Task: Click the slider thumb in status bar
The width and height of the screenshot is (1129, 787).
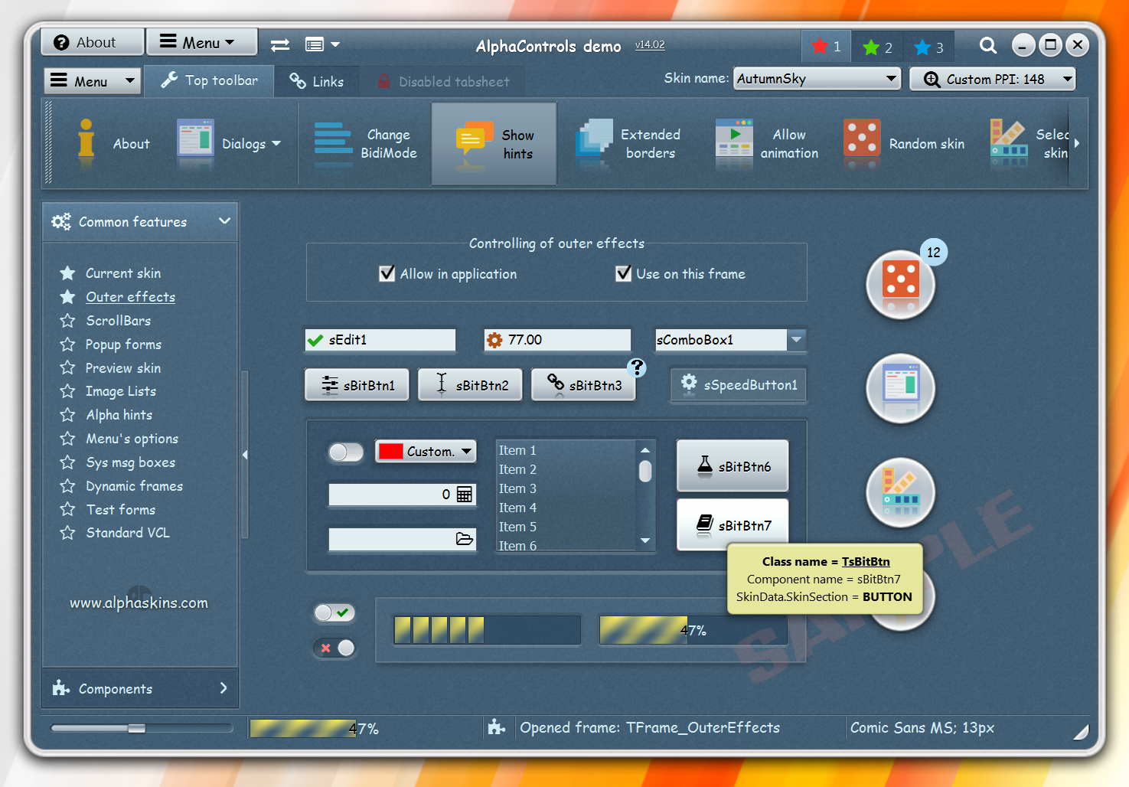Action: click(137, 728)
